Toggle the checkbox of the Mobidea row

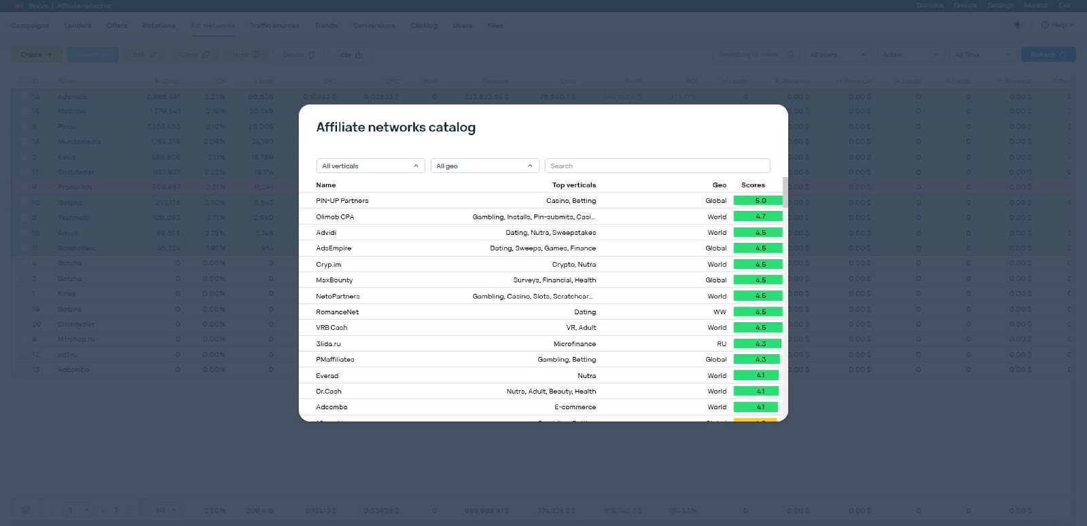24,111
